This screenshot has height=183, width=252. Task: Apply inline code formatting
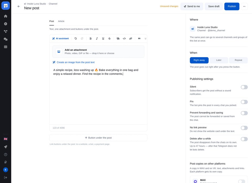point(124,39)
